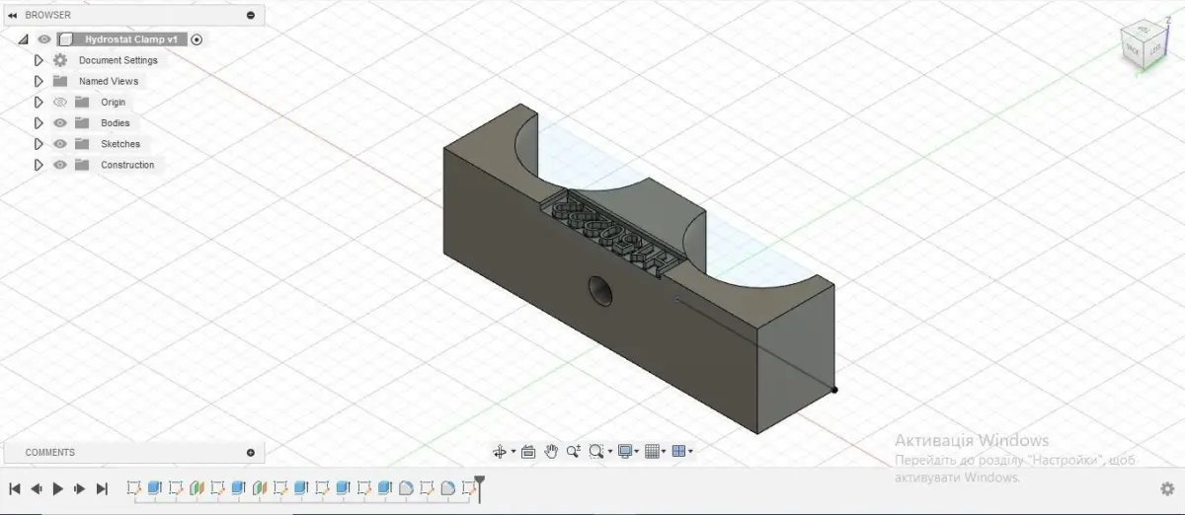
Task: Toggle activate radio button for Hydrostat Clamp v1
Action: click(x=197, y=39)
